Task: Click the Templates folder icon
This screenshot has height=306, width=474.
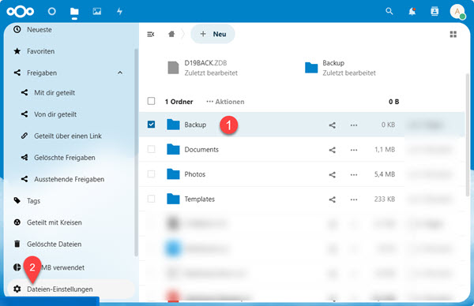Action: click(x=173, y=199)
